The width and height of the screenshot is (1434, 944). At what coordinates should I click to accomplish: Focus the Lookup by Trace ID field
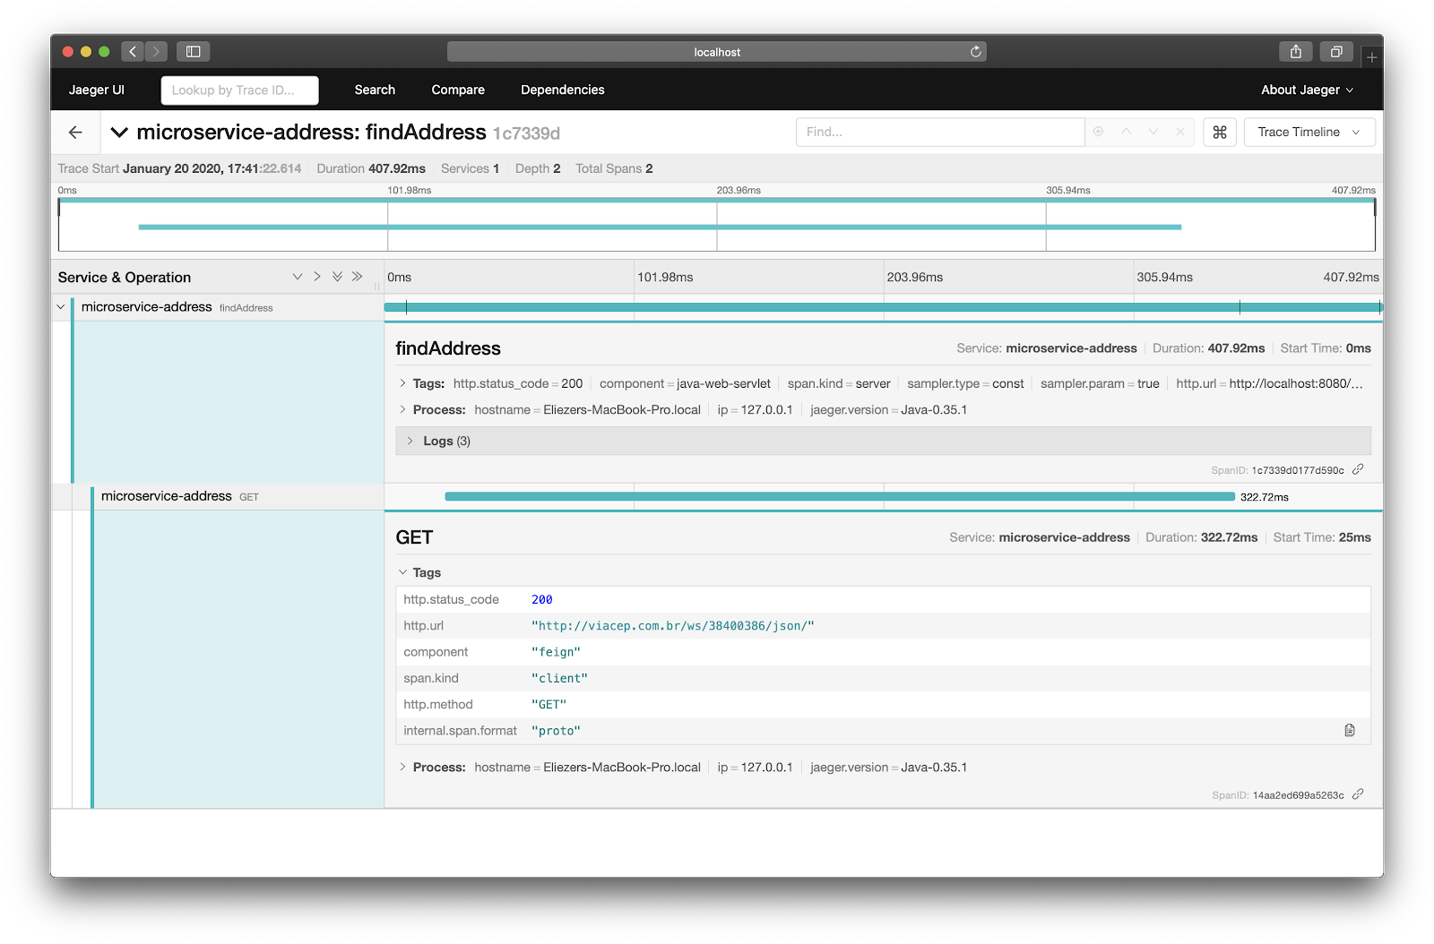pyautogui.click(x=239, y=90)
